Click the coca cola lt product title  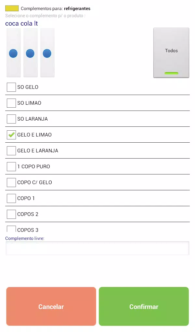tap(21, 23)
